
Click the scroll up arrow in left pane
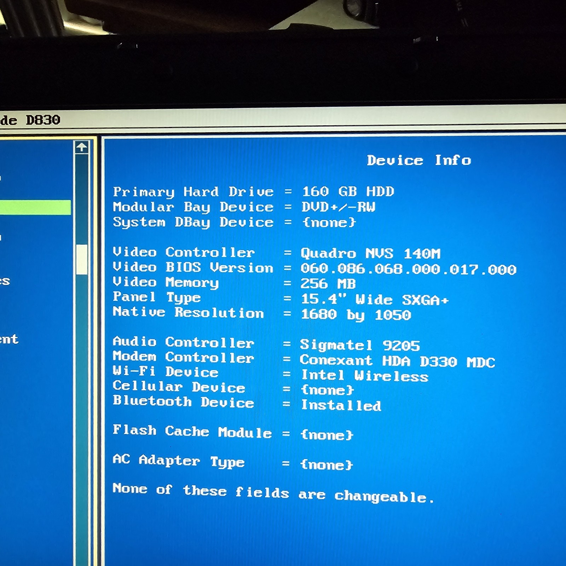82,147
